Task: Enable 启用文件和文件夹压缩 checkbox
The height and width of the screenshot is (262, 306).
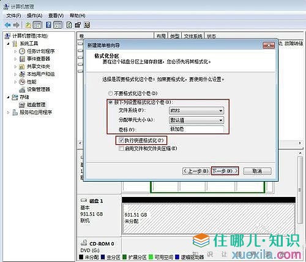Action: pyautogui.click(x=121, y=148)
